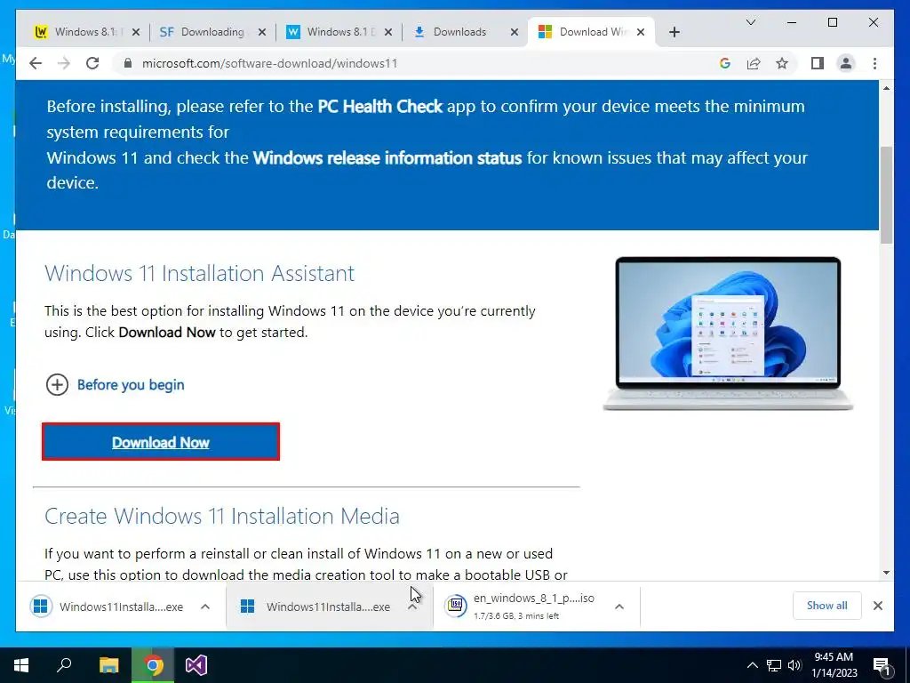Expand the Before you begin section
The height and width of the screenshot is (683, 910).
pyautogui.click(x=115, y=384)
